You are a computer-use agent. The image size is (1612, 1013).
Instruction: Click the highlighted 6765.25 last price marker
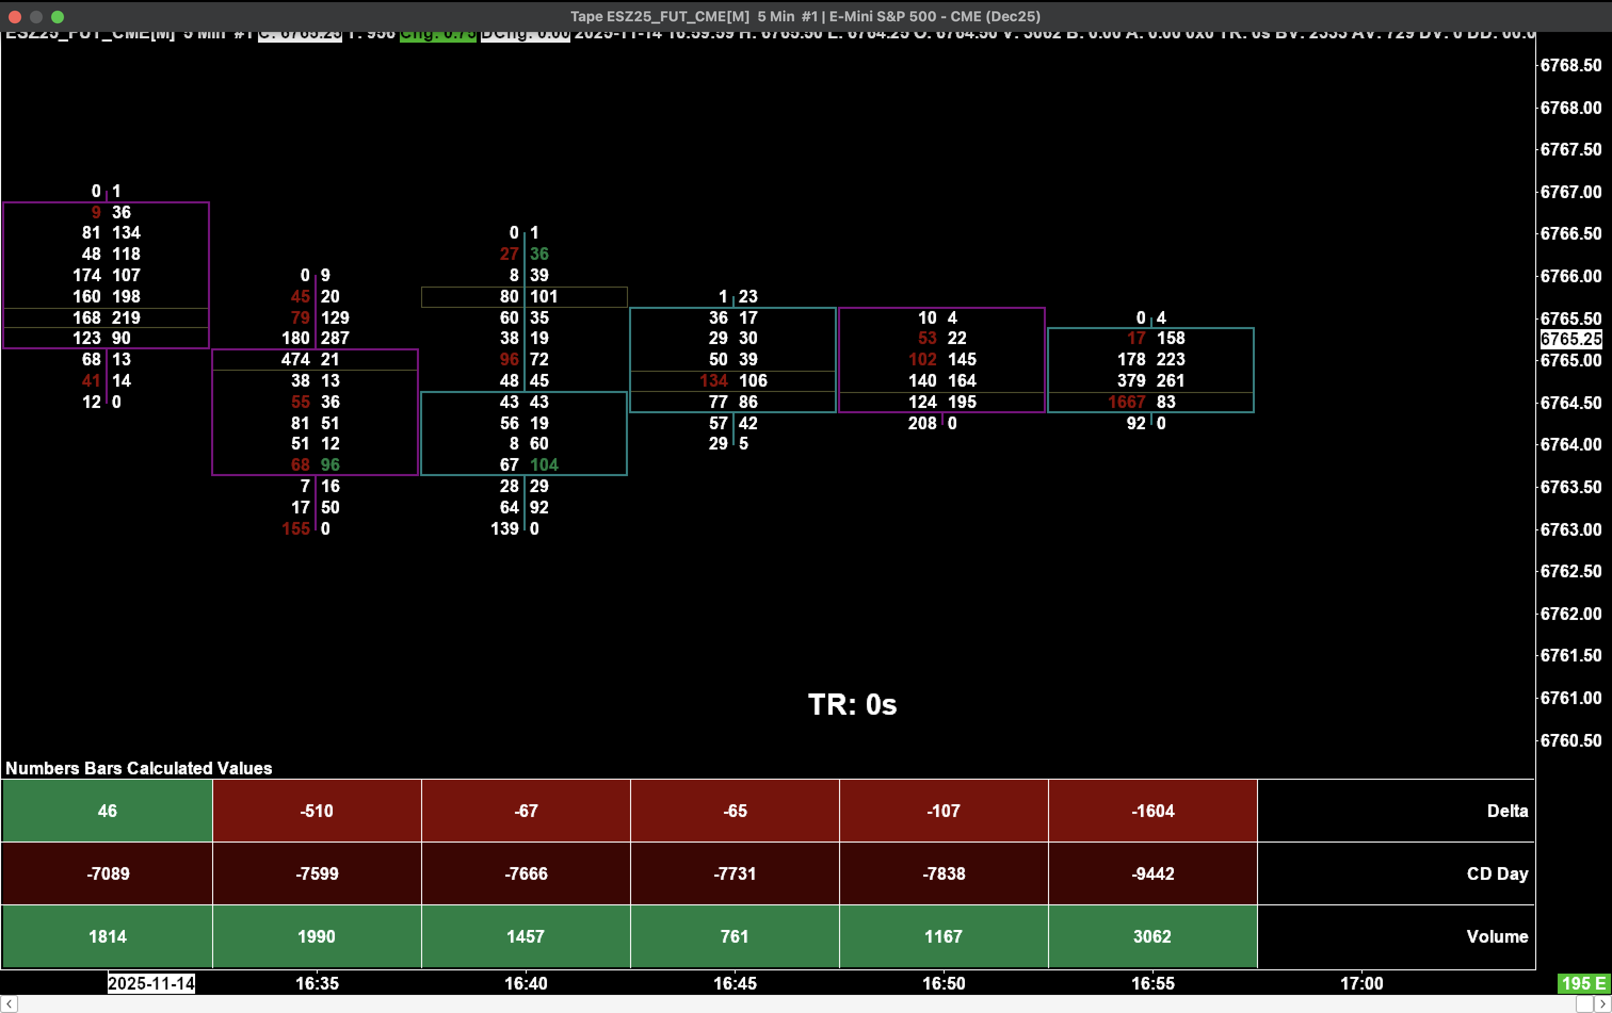(x=1570, y=339)
